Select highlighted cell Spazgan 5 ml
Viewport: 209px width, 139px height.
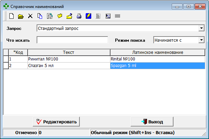coord(157,66)
